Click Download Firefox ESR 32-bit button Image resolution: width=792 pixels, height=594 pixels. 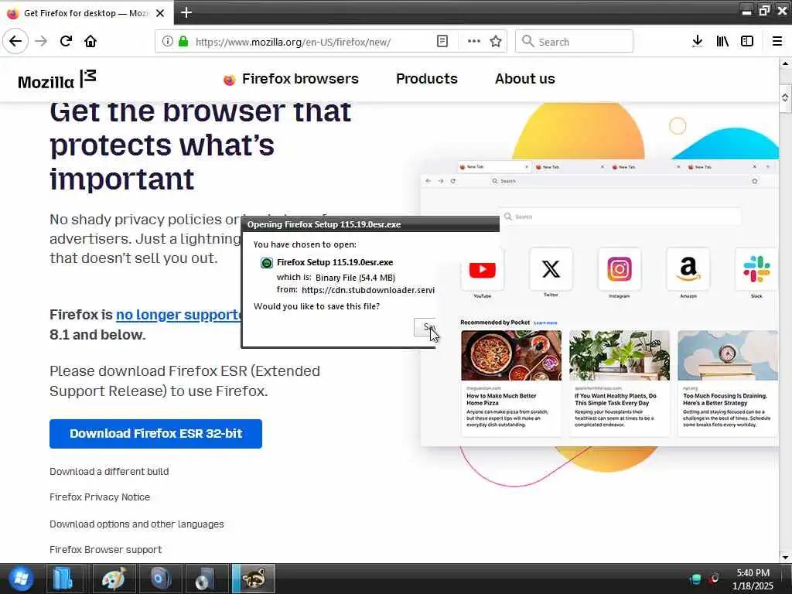pos(155,433)
